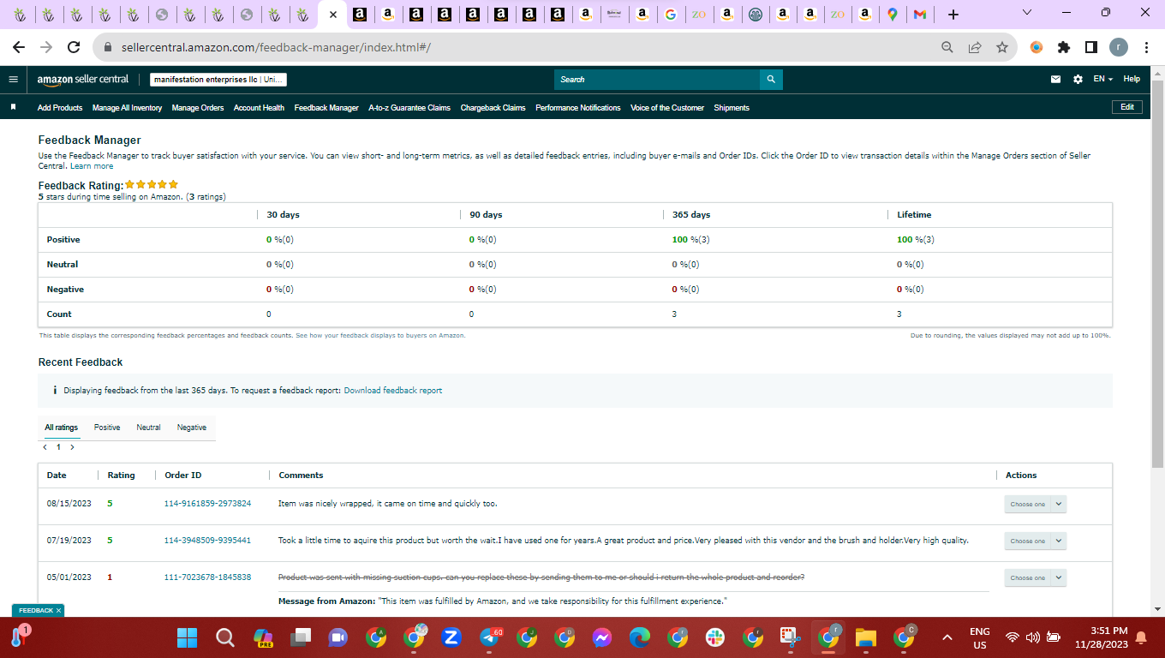
Task: Click the share page icon in address bar
Action: [x=975, y=48]
